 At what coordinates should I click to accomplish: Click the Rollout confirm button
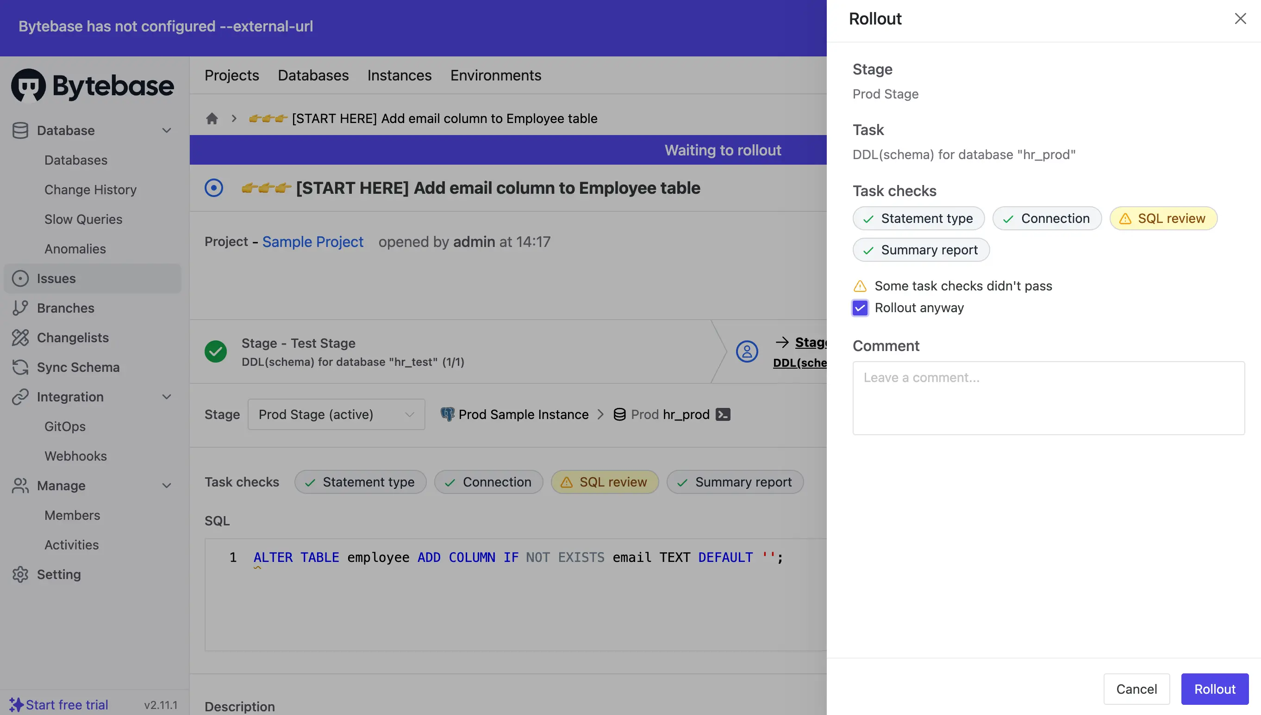coord(1215,689)
